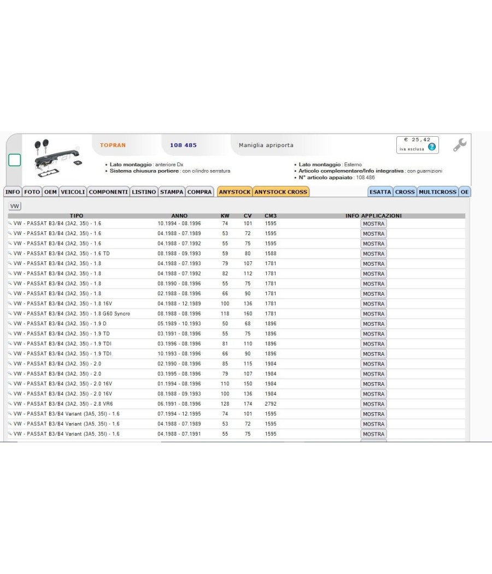Click magnifier icon for 1.9 D row

click(x=10, y=323)
